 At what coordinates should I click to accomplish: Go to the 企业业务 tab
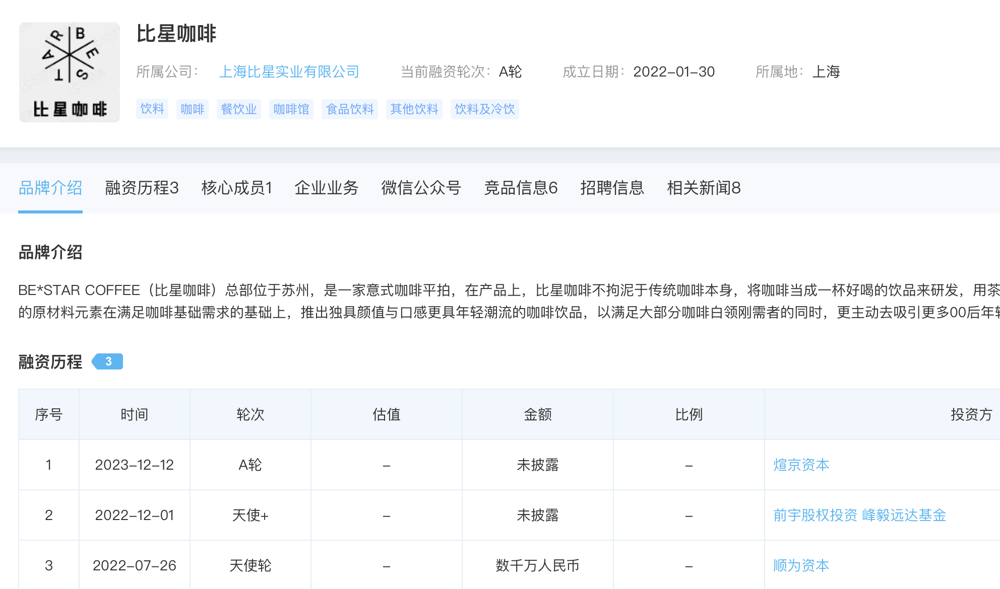point(326,188)
